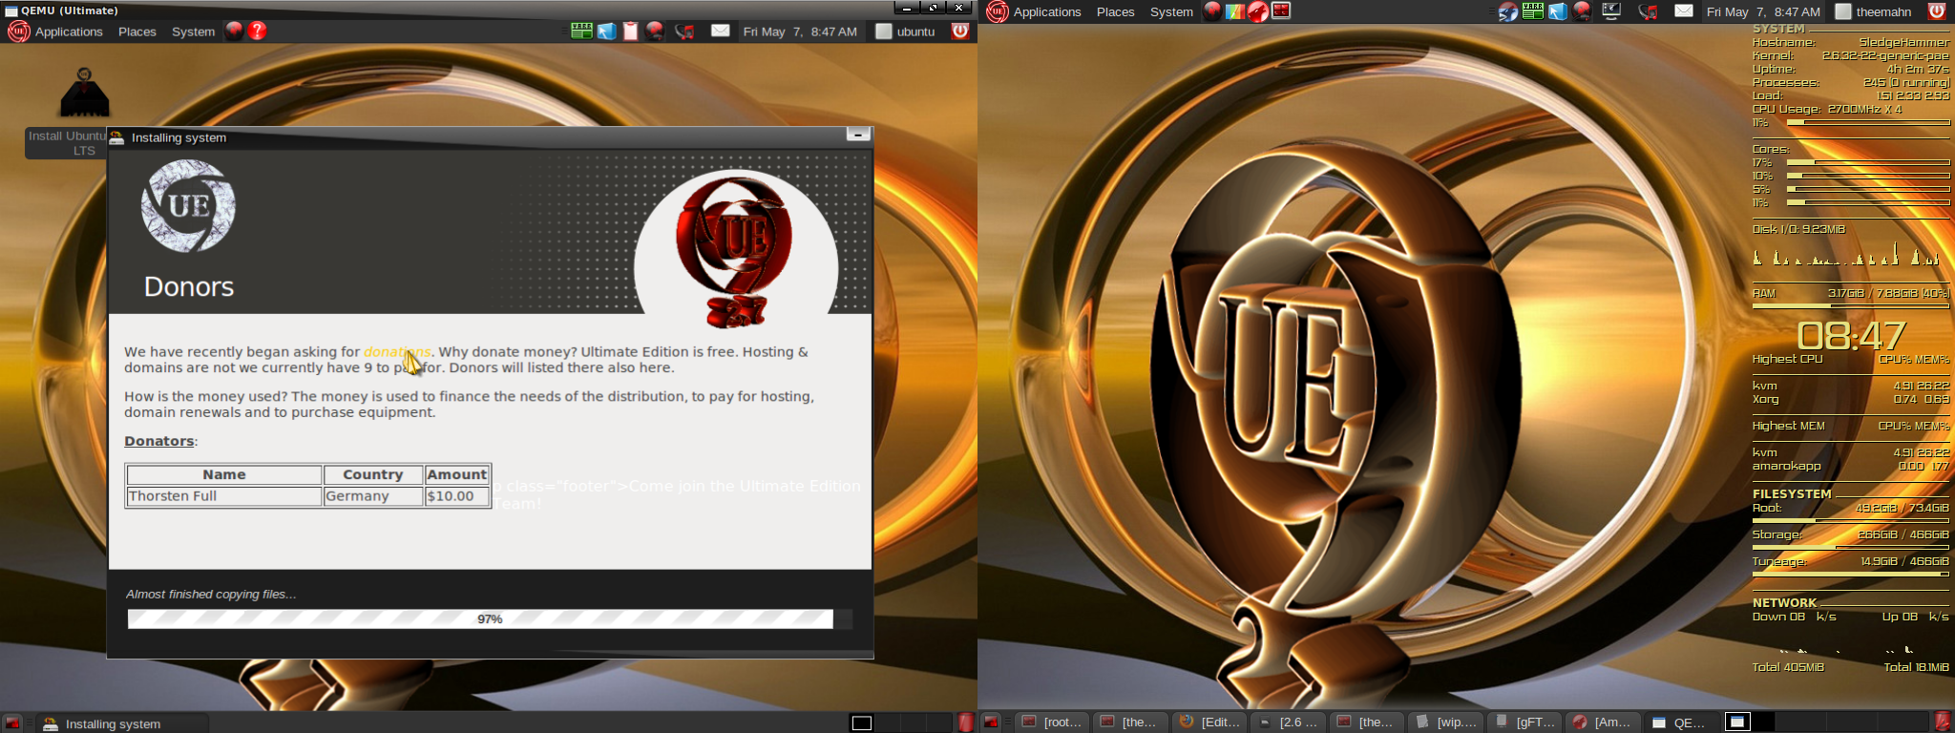Click display monitor tray icon on host panel

click(1611, 11)
